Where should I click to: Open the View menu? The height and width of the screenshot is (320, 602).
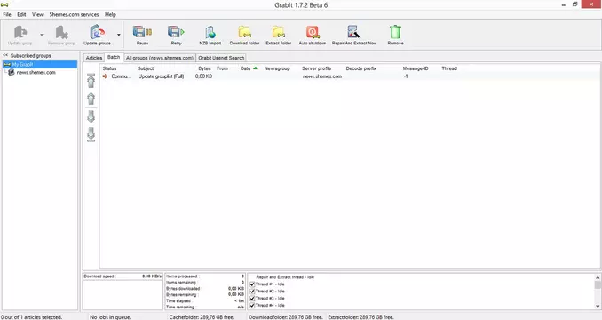tap(37, 14)
